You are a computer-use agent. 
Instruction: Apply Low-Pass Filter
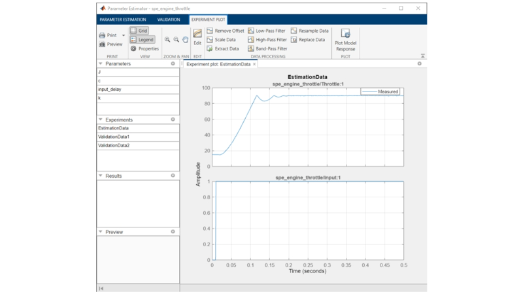pos(267,31)
